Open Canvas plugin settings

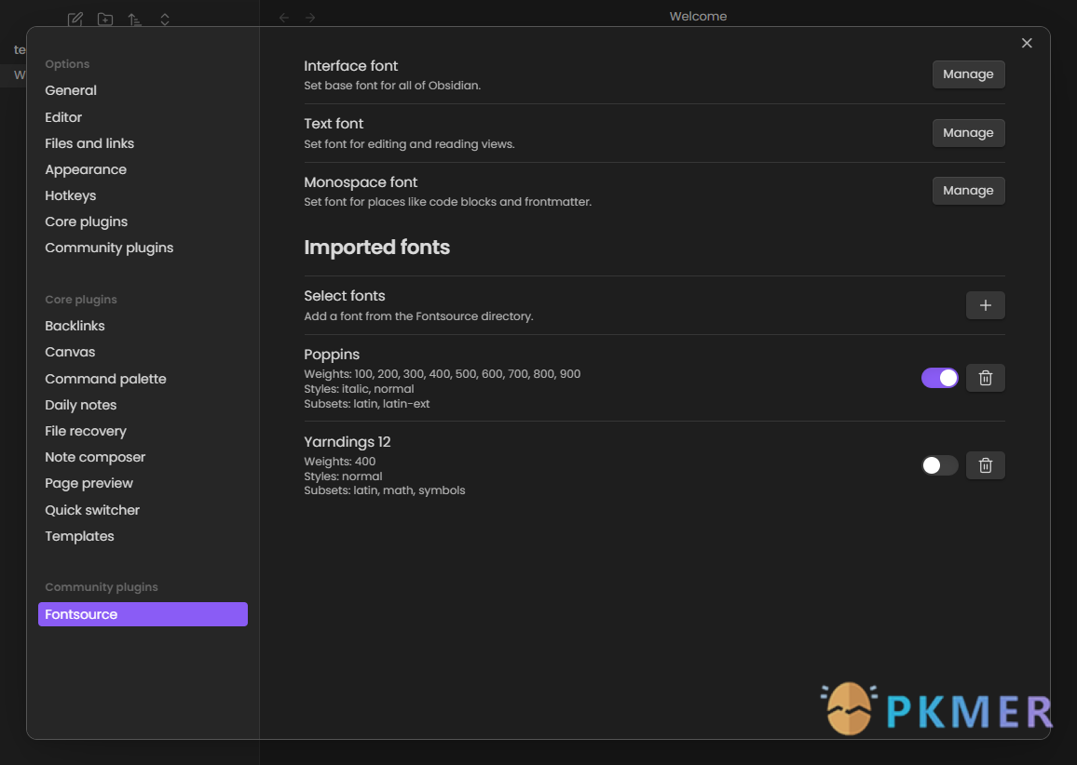143,352
